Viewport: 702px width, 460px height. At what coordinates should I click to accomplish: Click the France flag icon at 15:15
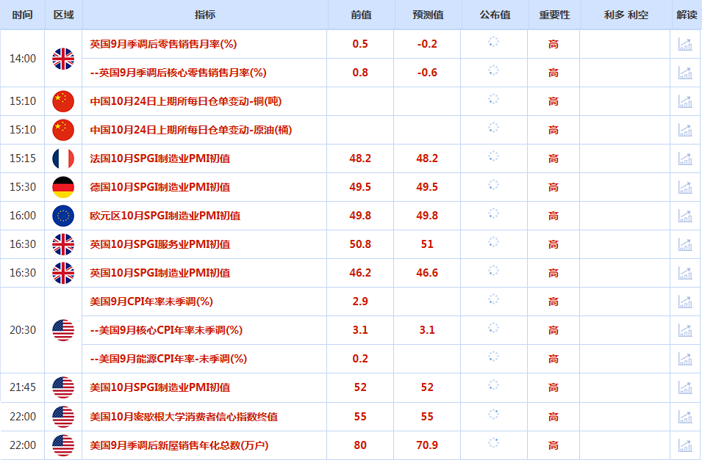63,158
